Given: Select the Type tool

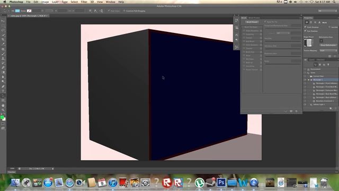Looking at the screenshot, I should pos(3,91).
